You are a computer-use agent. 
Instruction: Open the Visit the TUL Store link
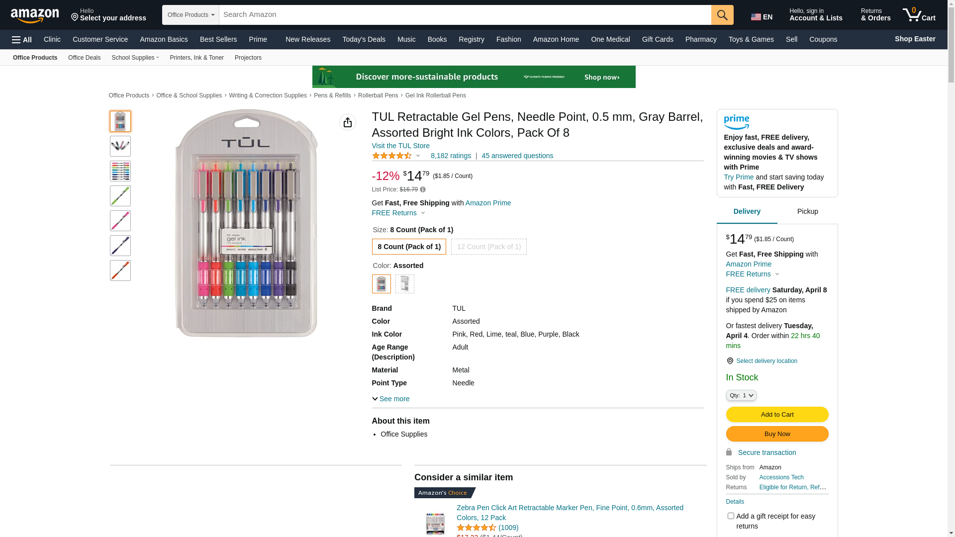tap(400, 146)
